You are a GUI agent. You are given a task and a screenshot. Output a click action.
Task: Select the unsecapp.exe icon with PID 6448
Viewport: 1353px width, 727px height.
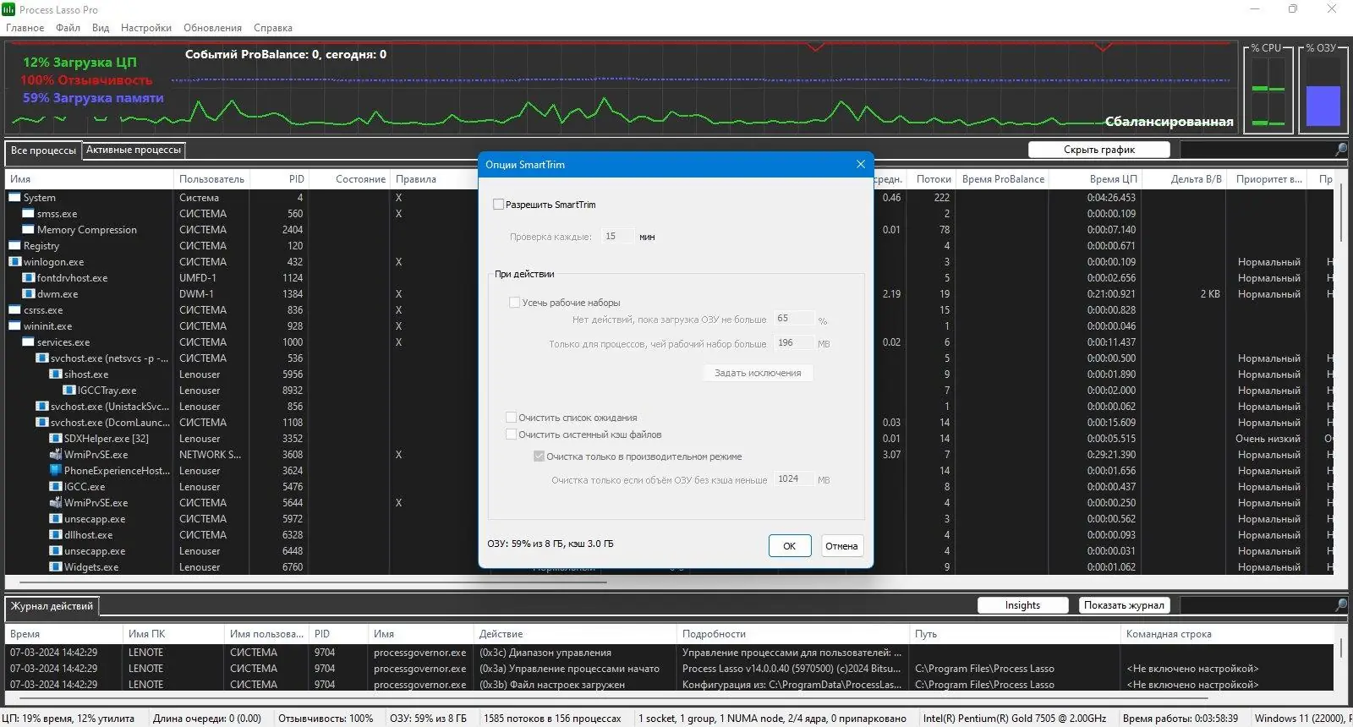pyautogui.click(x=55, y=551)
